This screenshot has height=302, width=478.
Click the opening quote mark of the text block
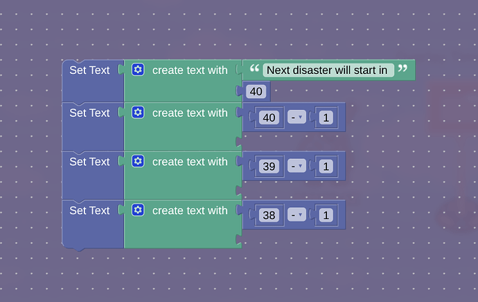254,69
